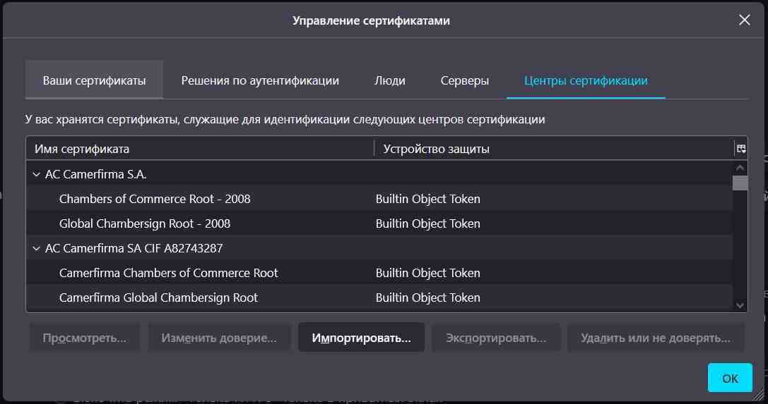Open the Решения по аутентификации tab
This screenshot has height=404, width=768.
pyautogui.click(x=260, y=80)
